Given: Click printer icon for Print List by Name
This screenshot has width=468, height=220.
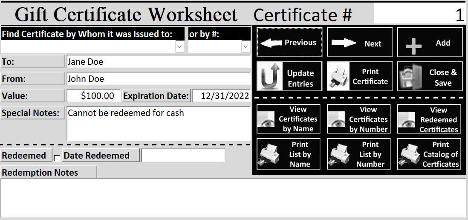Looking at the screenshot, I should coord(268,155).
